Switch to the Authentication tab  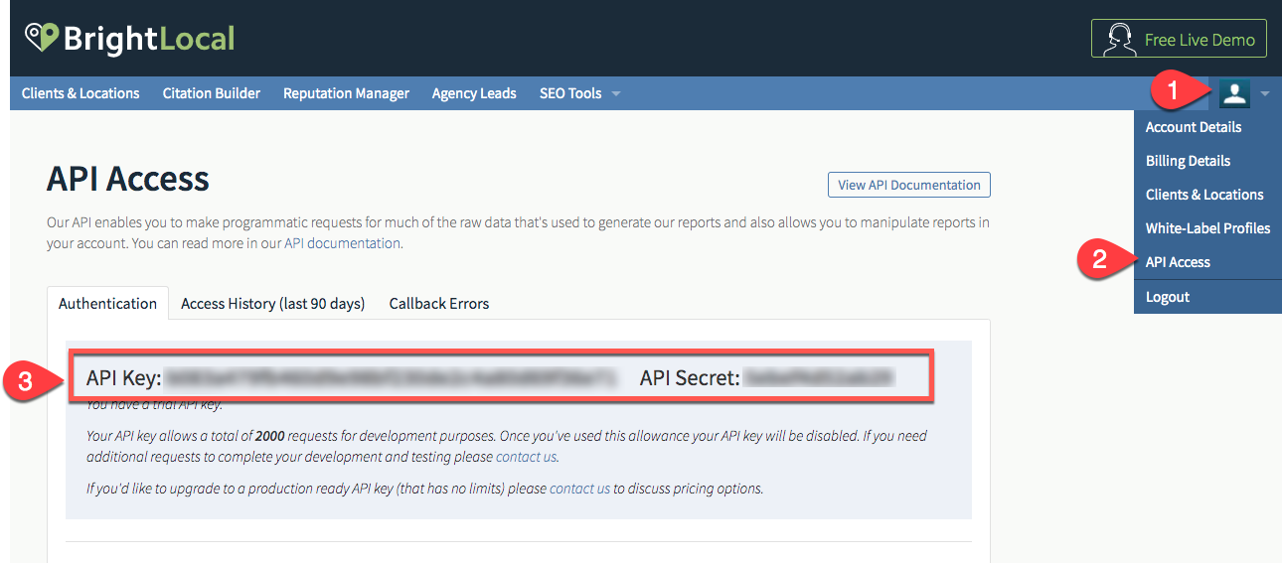107,304
